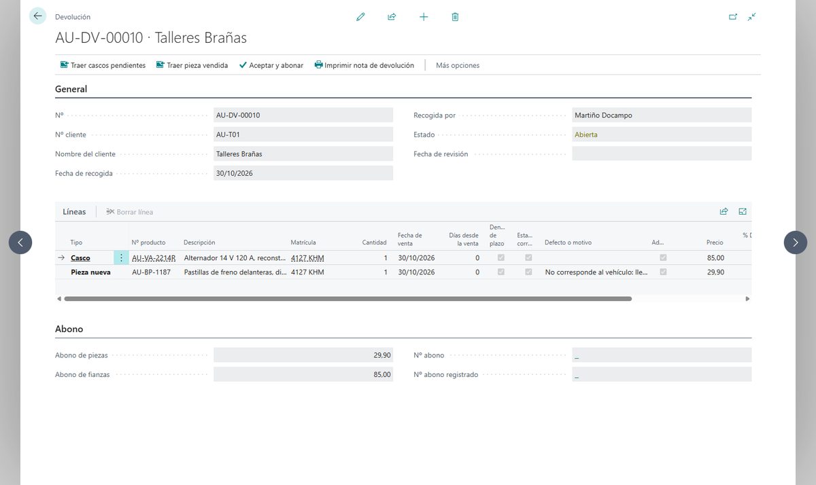Collapse the Abono section header
This screenshot has width=816, height=485.
click(69, 329)
